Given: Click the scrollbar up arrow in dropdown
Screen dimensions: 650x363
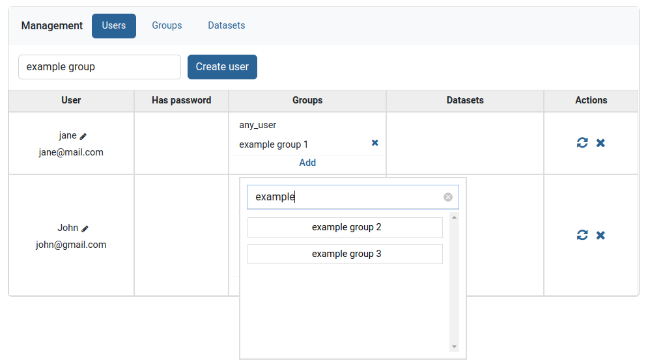Looking at the screenshot, I should pos(454,217).
